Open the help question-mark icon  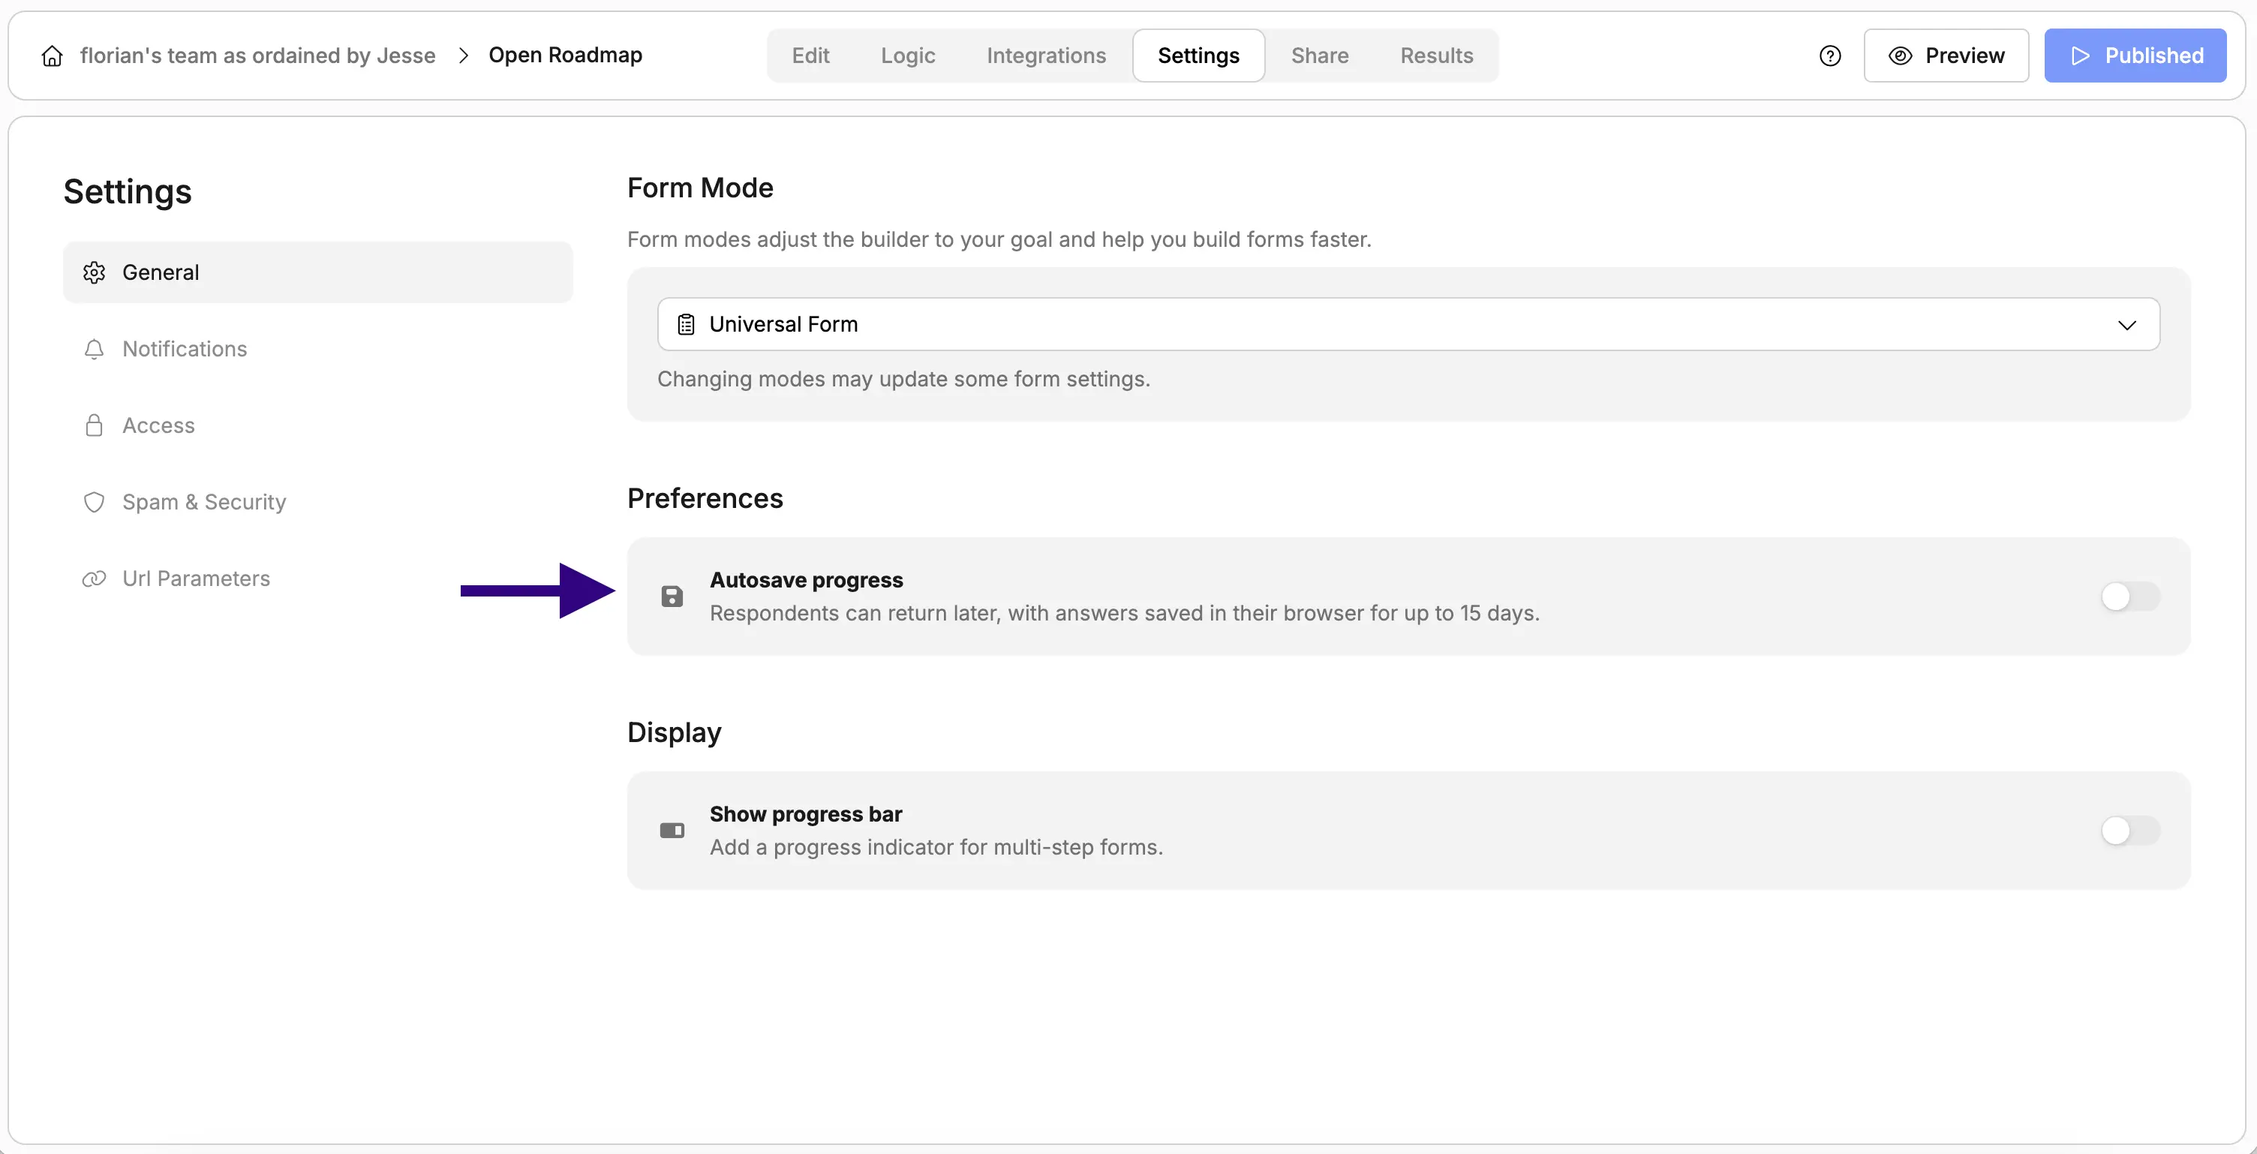[x=1829, y=56]
